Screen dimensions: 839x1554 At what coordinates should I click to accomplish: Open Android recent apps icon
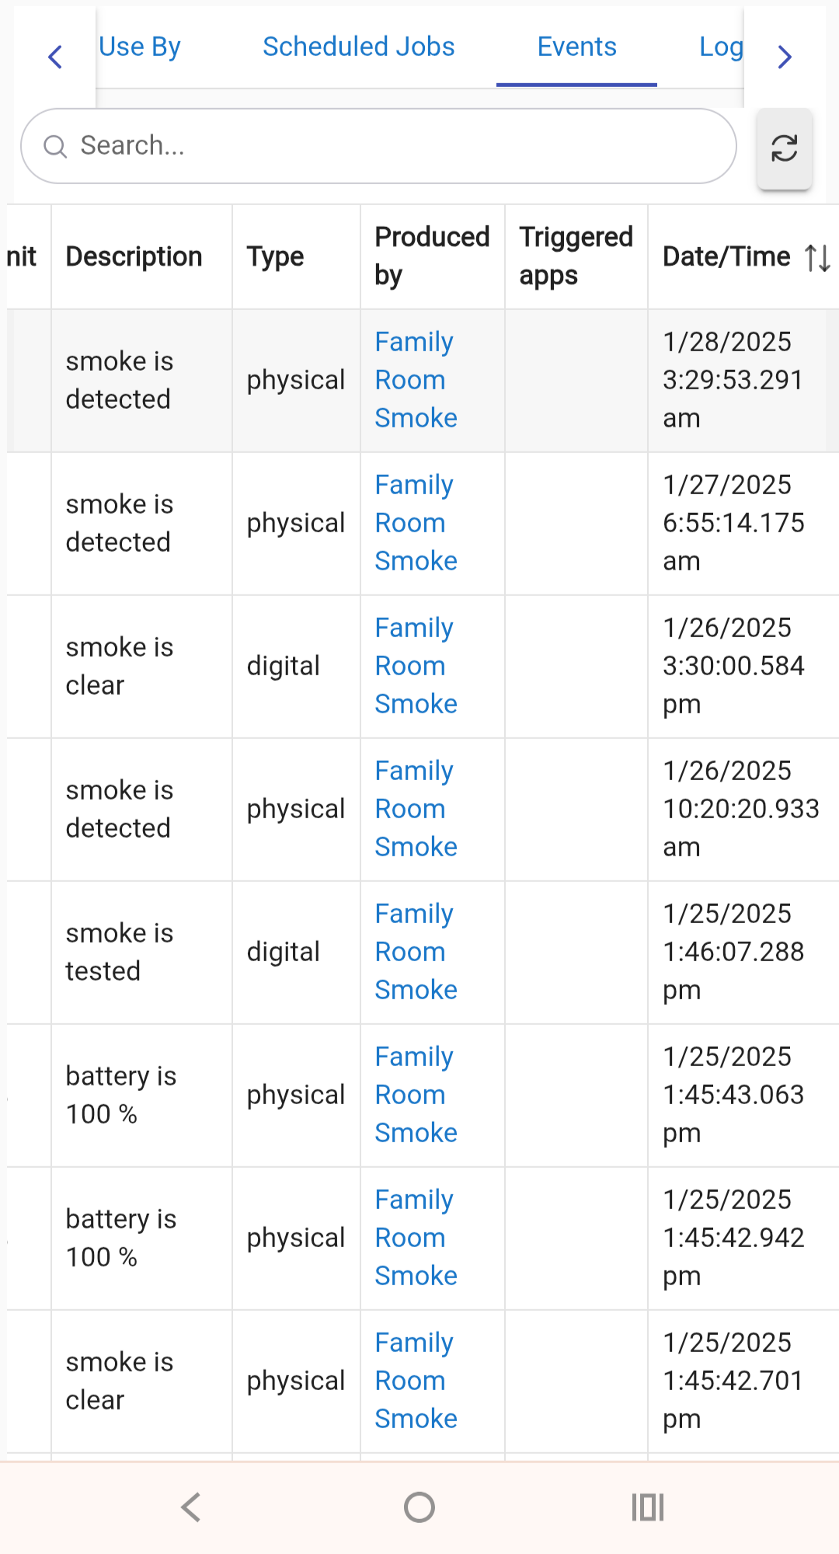click(x=648, y=1507)
